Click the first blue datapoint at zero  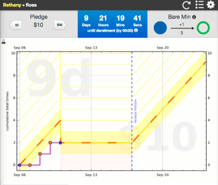pyautogui.click(x=19, y=165)
